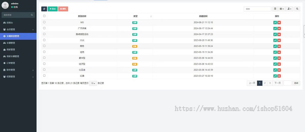305x132 pixels.
Task: Delete the 红旗 row
Action: click(279, 76)
